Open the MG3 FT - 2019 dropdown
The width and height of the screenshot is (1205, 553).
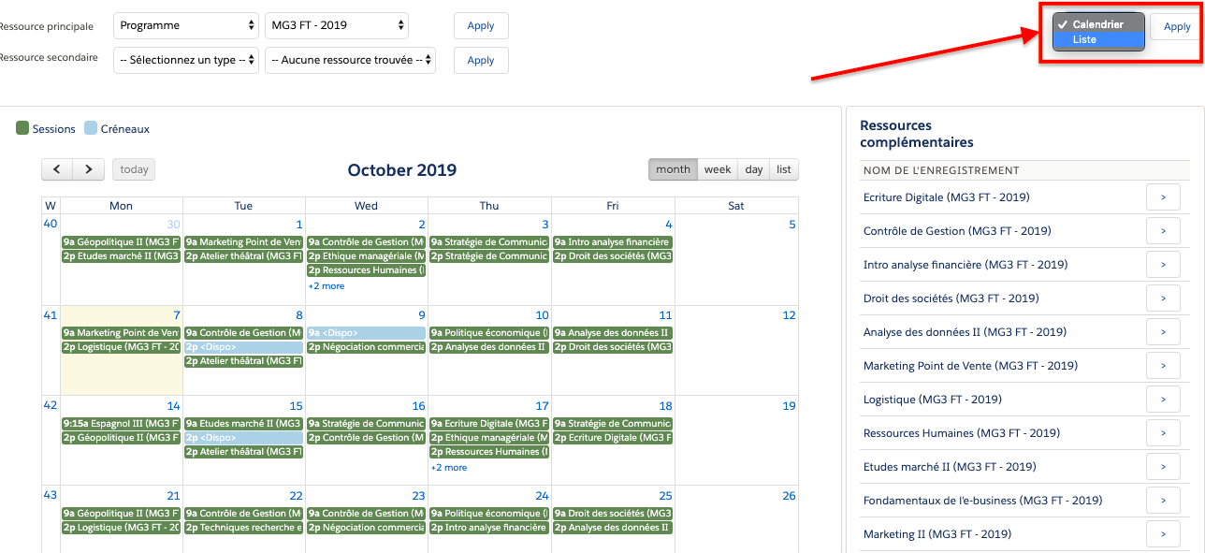coord(337,25)
